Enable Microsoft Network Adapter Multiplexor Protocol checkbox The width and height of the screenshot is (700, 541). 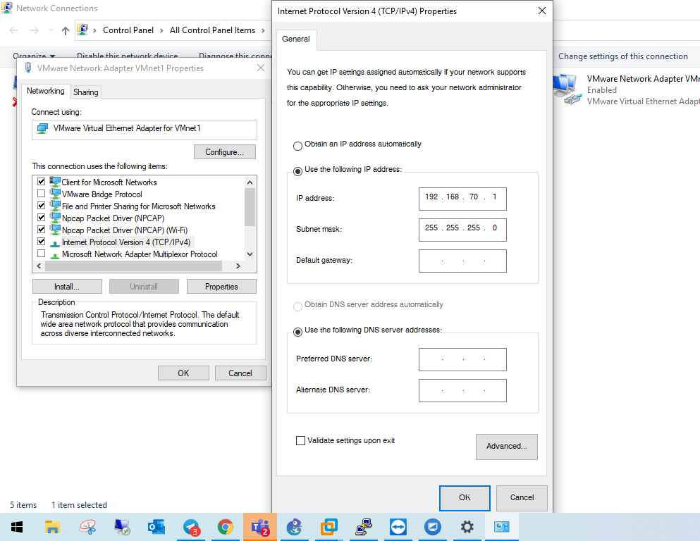(42, 254)
